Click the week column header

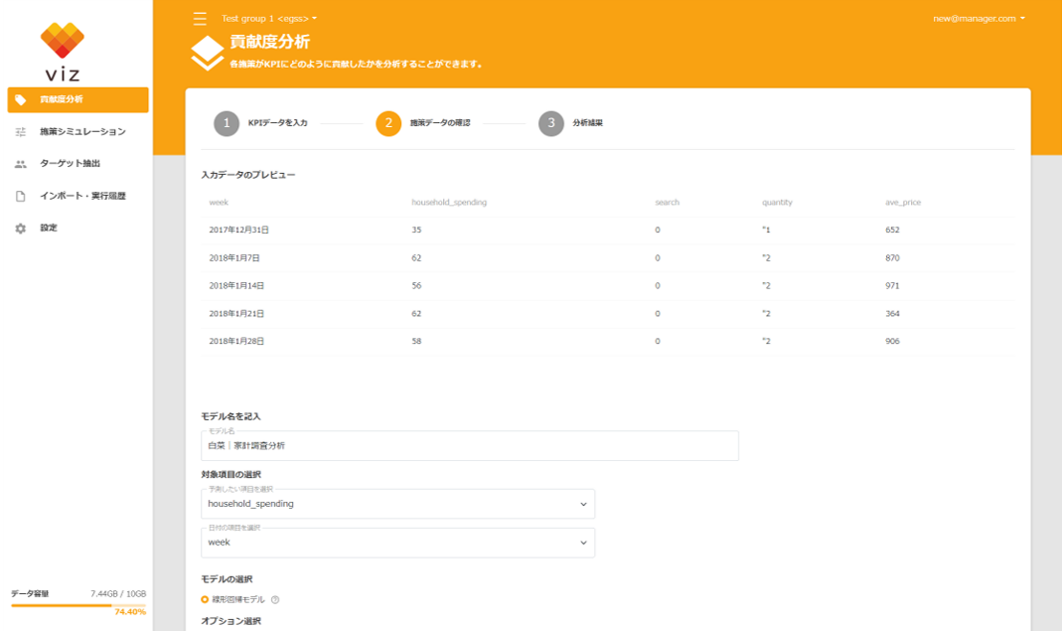[219, 203]
